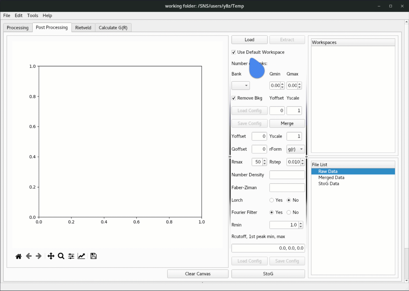Select Yes for Lorch option
The image size is (409, 291).
(x=272, y=200)
